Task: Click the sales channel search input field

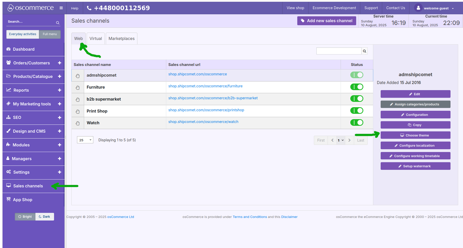Action: pyautogui.click(x=339, y=51)
